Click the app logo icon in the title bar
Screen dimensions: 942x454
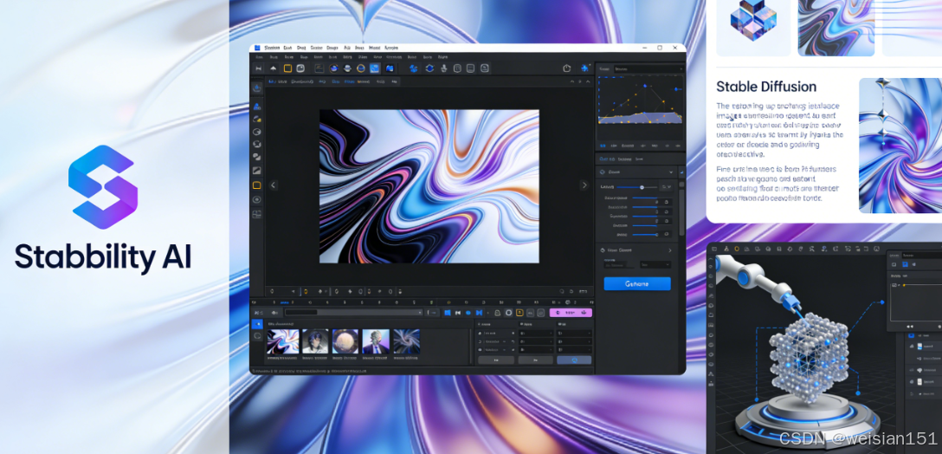click(256, 49)
